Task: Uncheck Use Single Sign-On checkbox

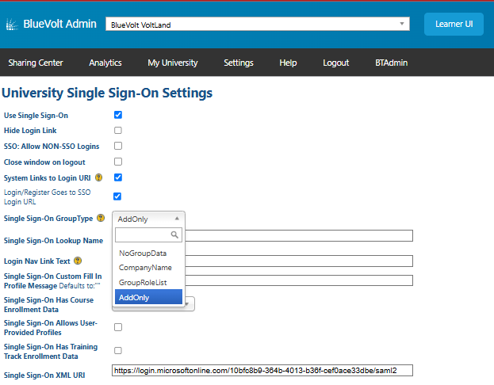Action: (118, 115)
